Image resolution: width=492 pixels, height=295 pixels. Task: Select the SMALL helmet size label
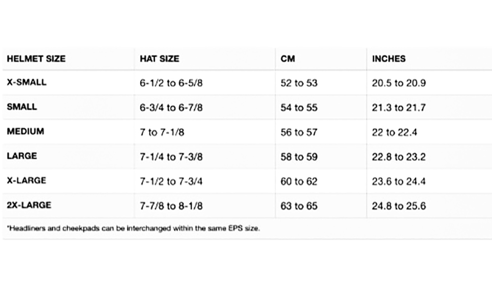point(22,107)
